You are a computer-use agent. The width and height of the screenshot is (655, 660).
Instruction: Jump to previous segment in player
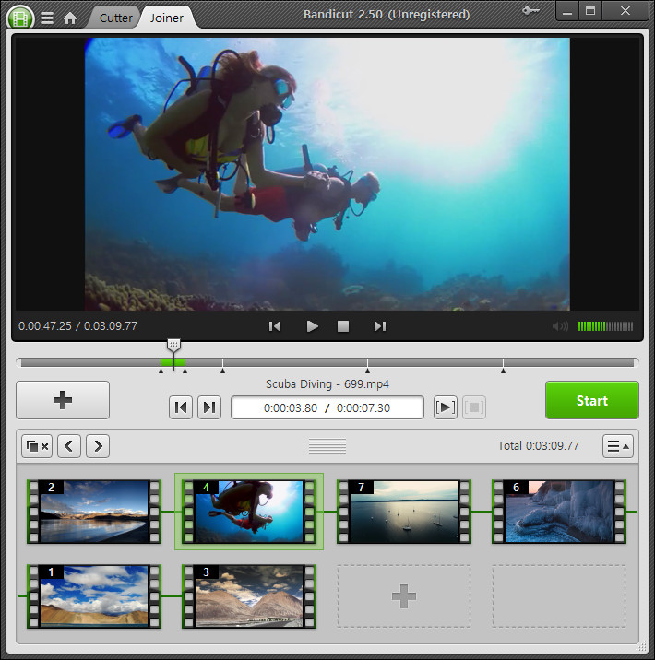tap(275, 326)
